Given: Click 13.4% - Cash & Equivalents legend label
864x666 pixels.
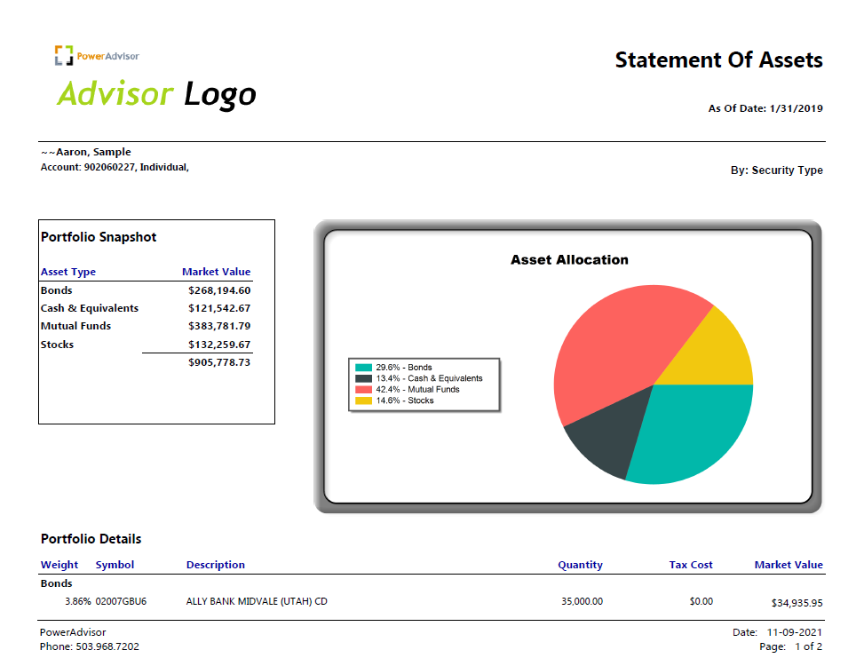Looking at the screenshot, I should click(429, 378).
